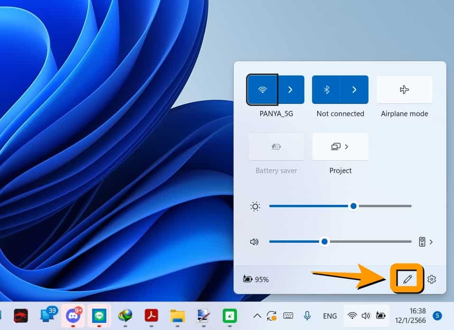This screenshot has width=454, height=330.
Task: Toggle Wi-Fi connection to PANYA_5G
Action: click(x=262, y=89)
